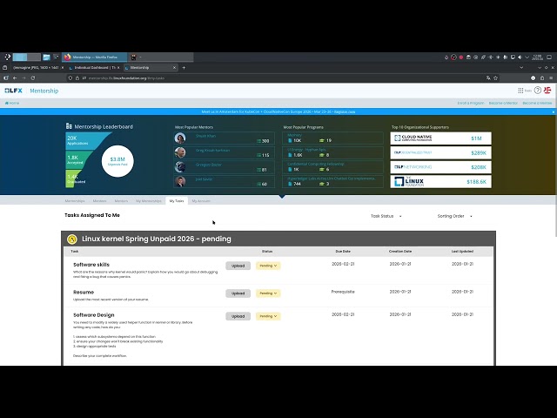Click the padlock site security icon
This screenshot has width=557, height=418.
pyautogui.click(x=77, y=78)
